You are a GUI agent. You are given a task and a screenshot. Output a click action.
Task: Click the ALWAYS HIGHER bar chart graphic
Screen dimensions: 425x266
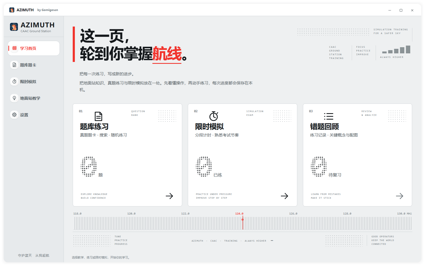coord(396,50)
